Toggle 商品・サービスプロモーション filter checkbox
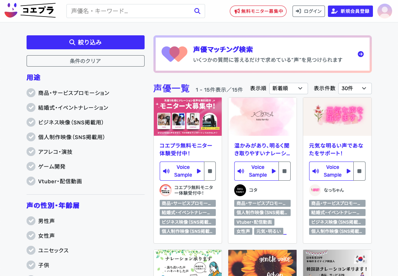398x276 pixels. tap(31, 93)
